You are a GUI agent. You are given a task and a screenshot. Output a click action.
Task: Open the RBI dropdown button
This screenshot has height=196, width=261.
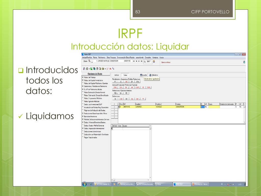[x=115, y=93]
